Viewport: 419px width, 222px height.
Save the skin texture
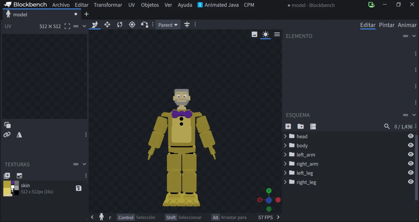[x=79, y=188]
